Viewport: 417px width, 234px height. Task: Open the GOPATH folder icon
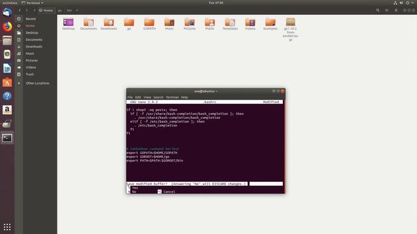pyautogui.click(x=149, y=24)
